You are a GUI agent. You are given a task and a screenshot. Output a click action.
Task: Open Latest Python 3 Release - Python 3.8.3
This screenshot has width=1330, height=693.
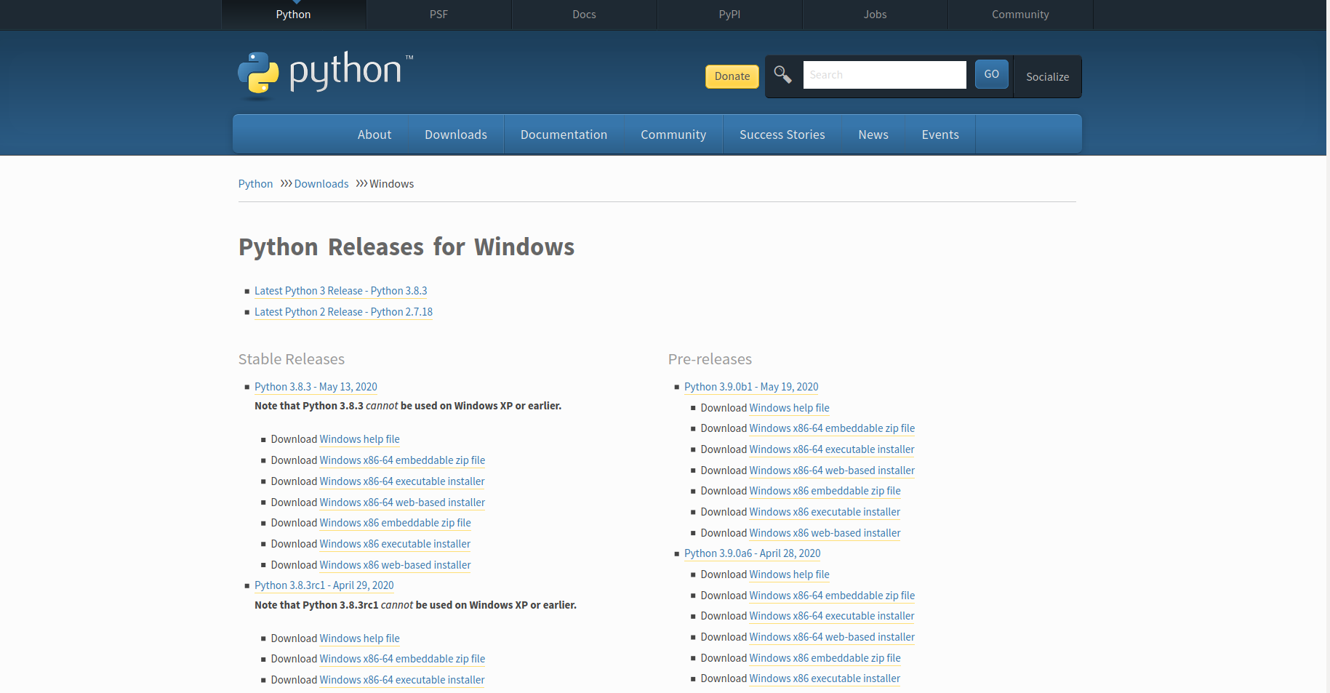pyautogui.click(x=340, y=290)
